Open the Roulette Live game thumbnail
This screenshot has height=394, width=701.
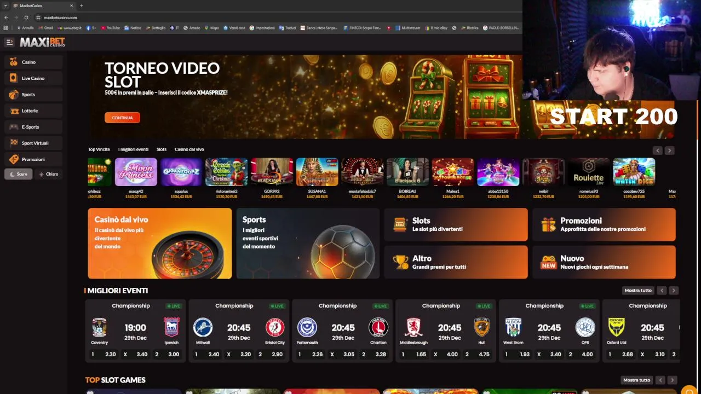(589, 172)
